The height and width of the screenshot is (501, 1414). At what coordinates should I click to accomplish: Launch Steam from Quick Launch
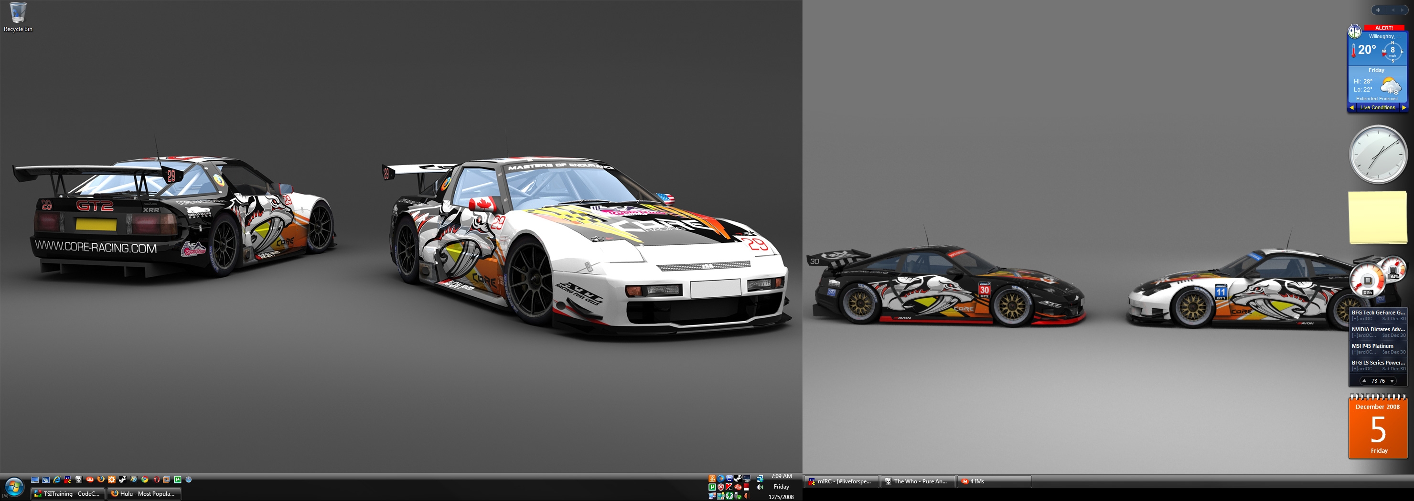coord(122,480)
